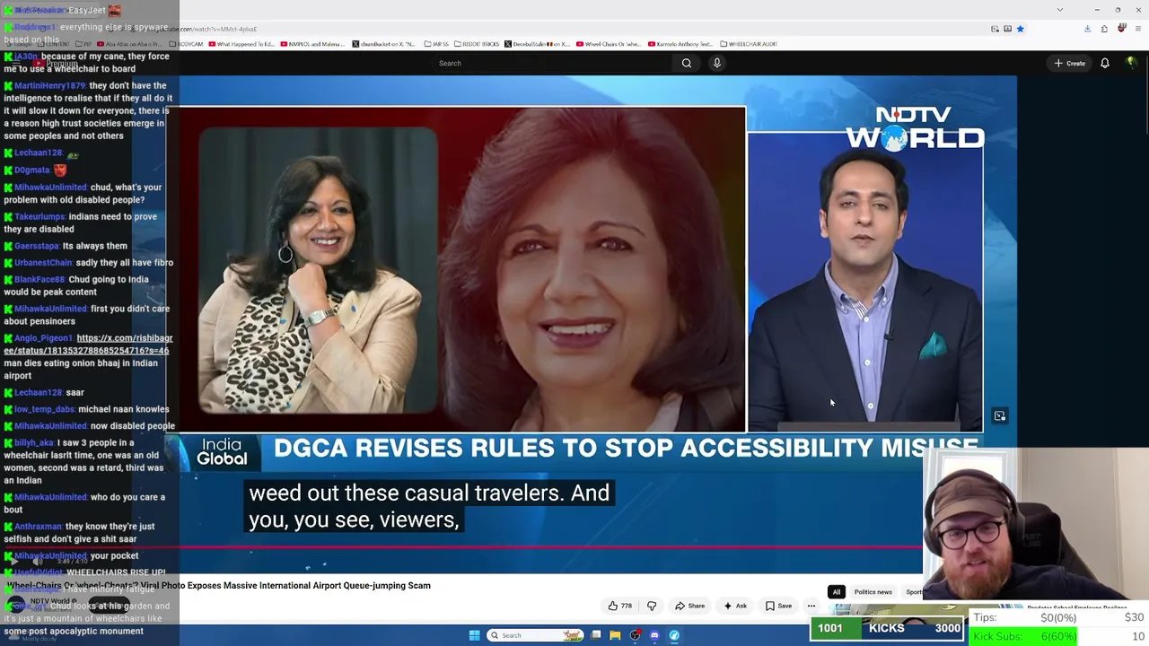
Task: Open the x.com rishibagr link in chat
Action: click(x=87, y=345)
